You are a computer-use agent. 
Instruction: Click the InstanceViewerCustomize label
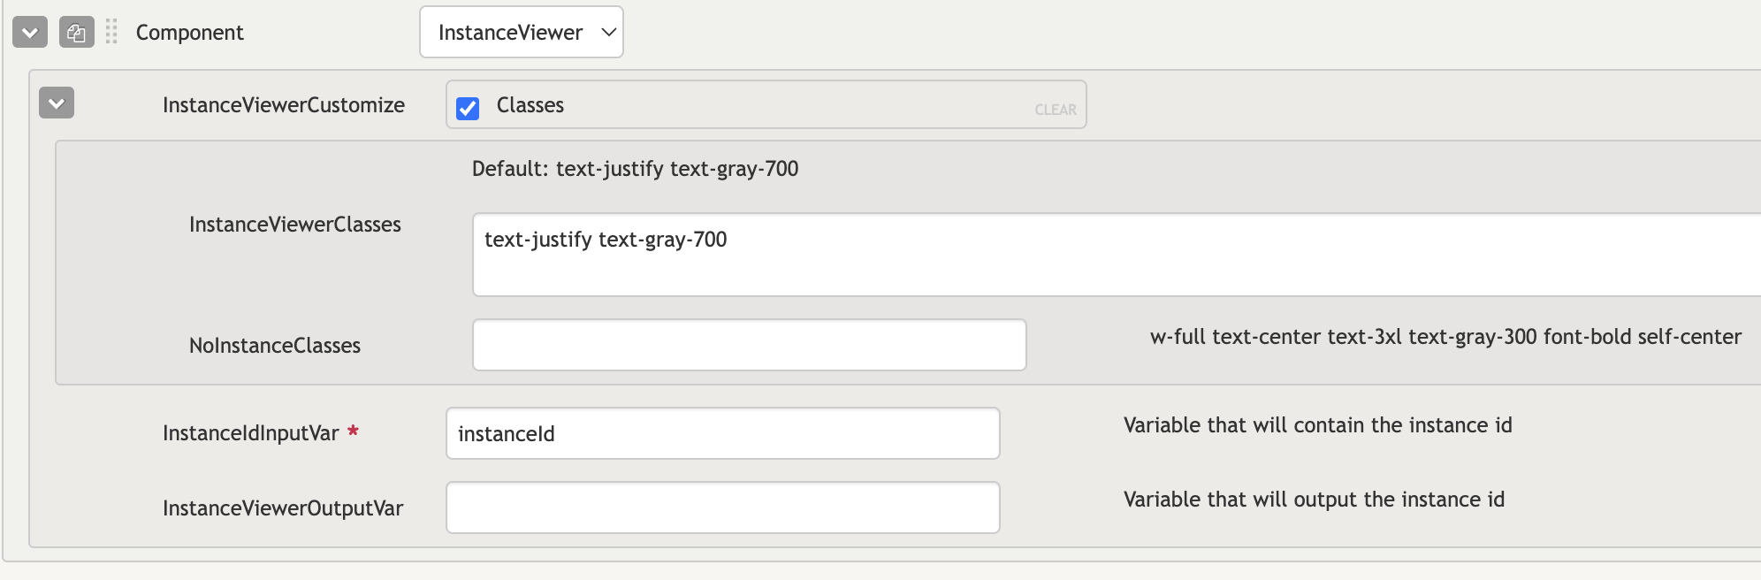coord(283,105)
